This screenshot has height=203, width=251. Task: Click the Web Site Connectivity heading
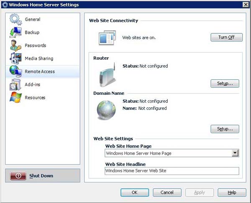[113, 20]
